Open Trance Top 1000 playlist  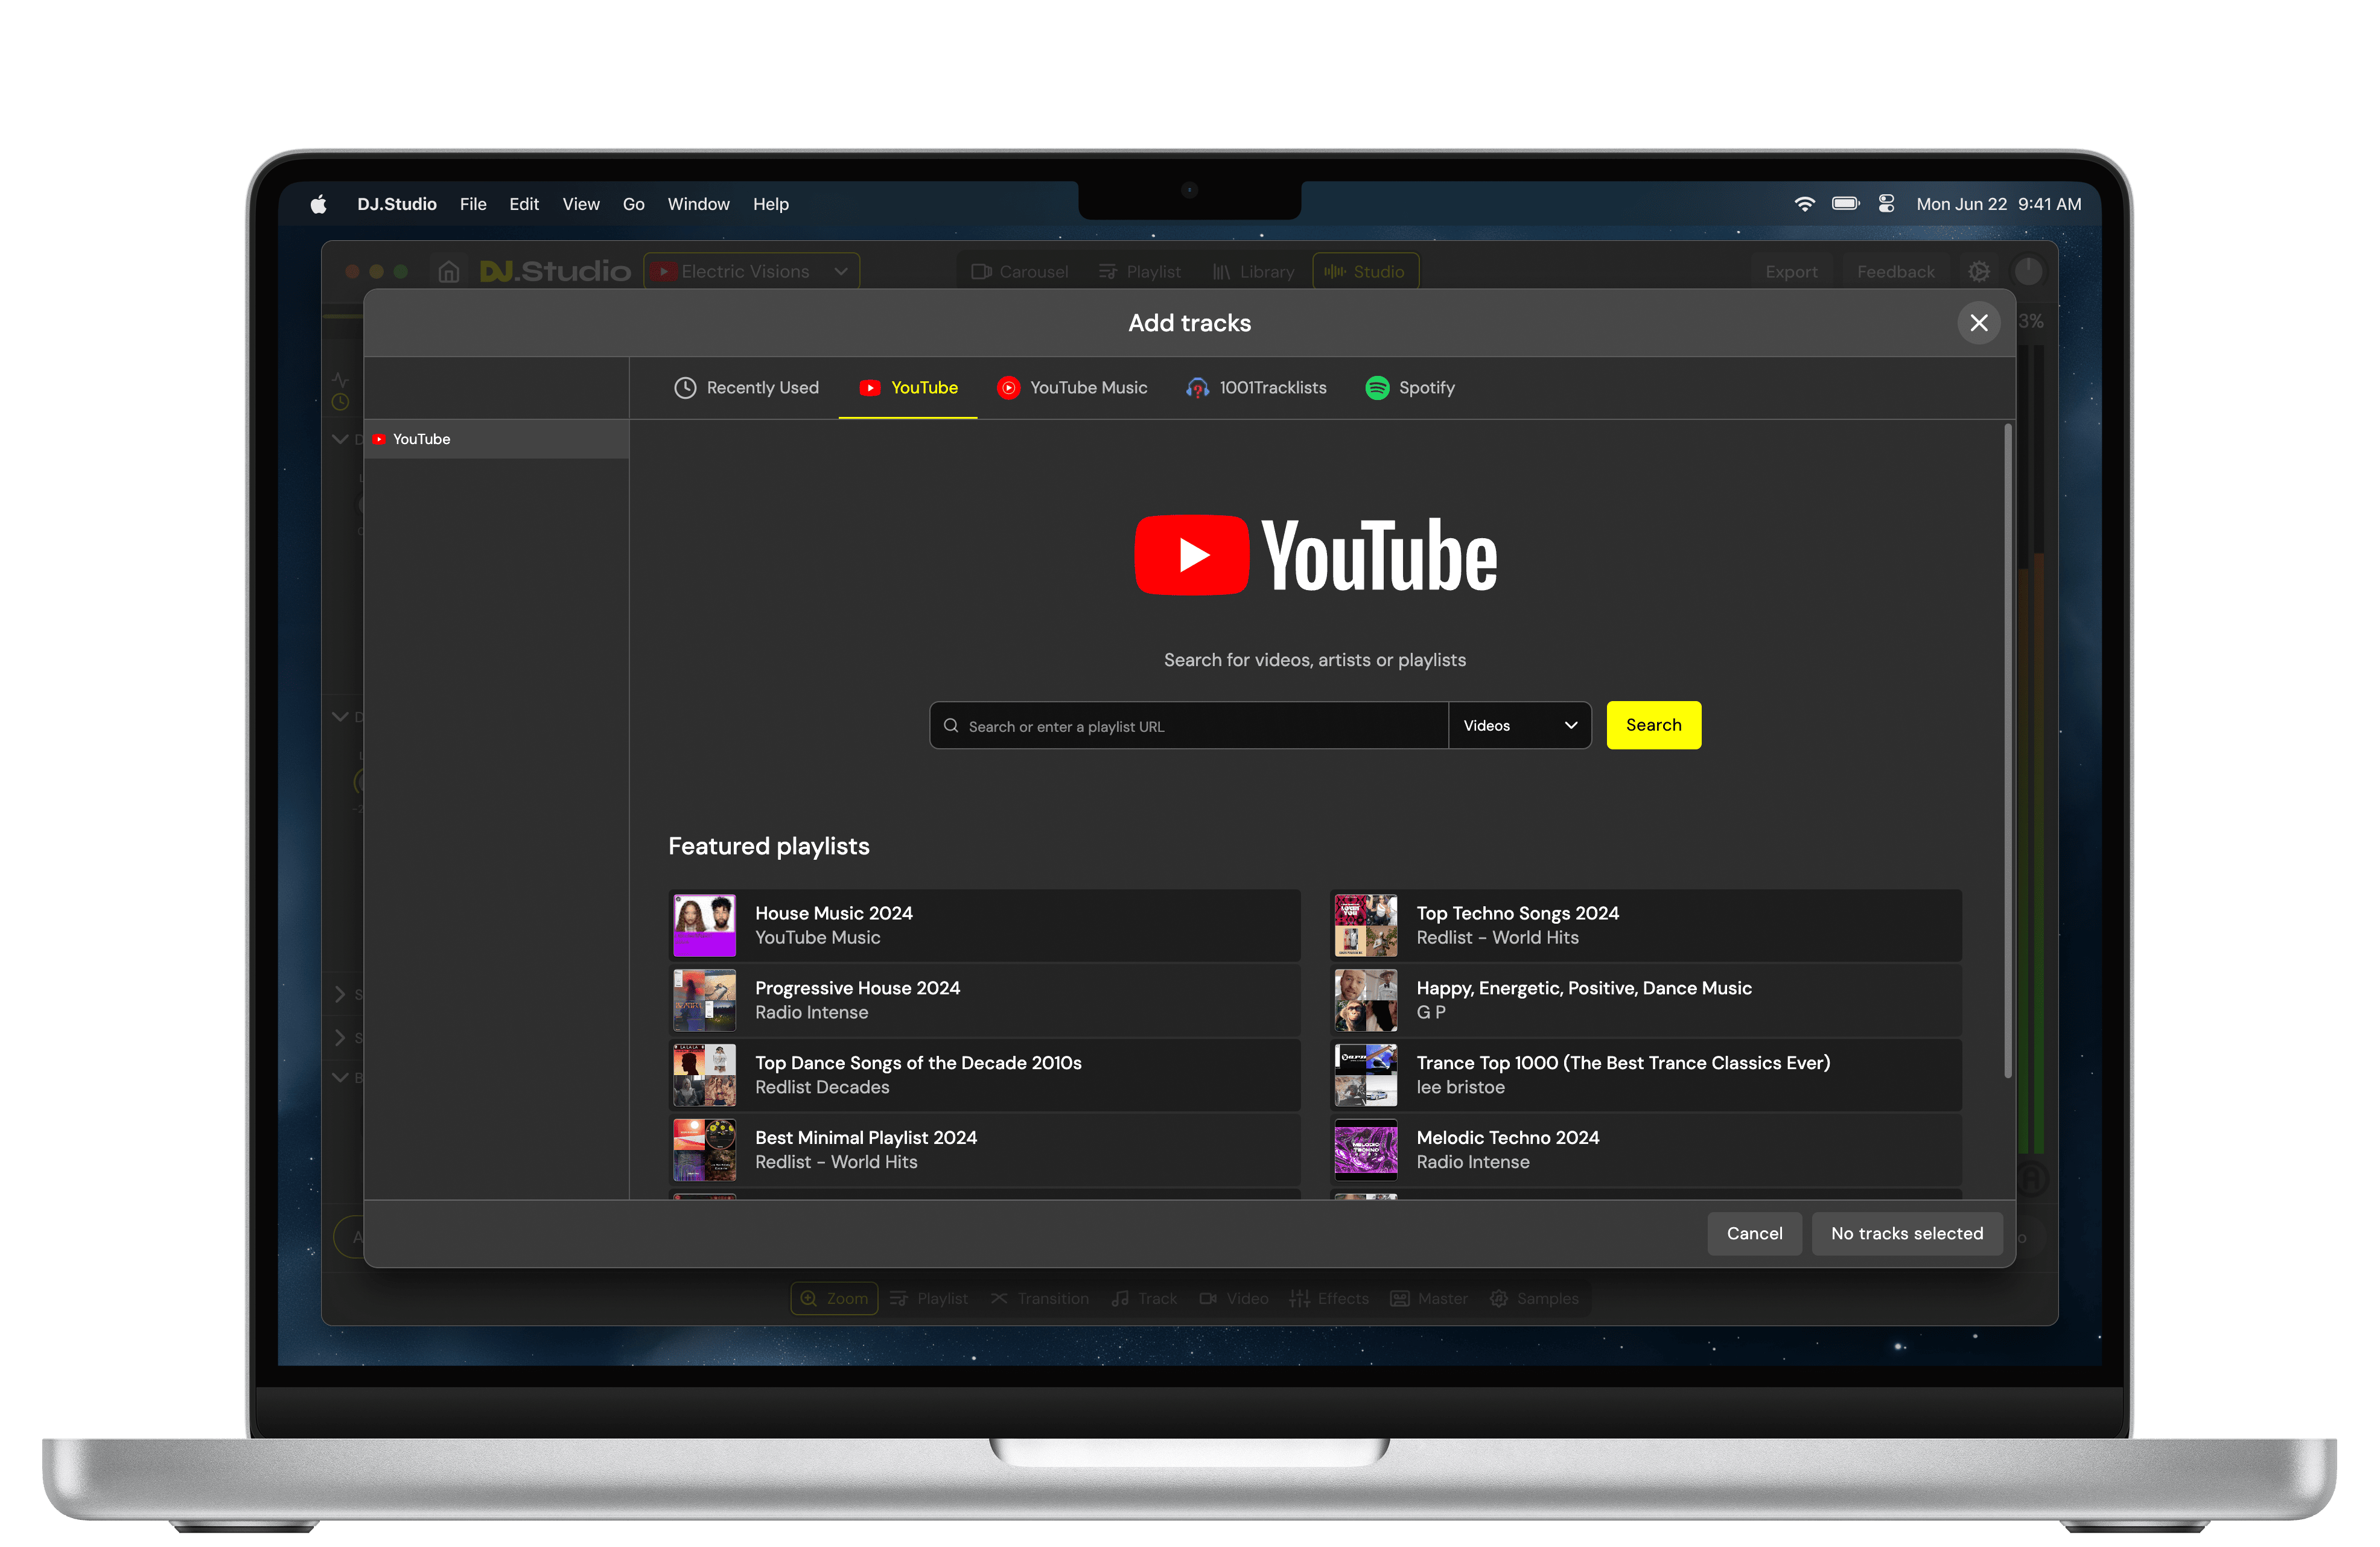tap(1646, 1075)
